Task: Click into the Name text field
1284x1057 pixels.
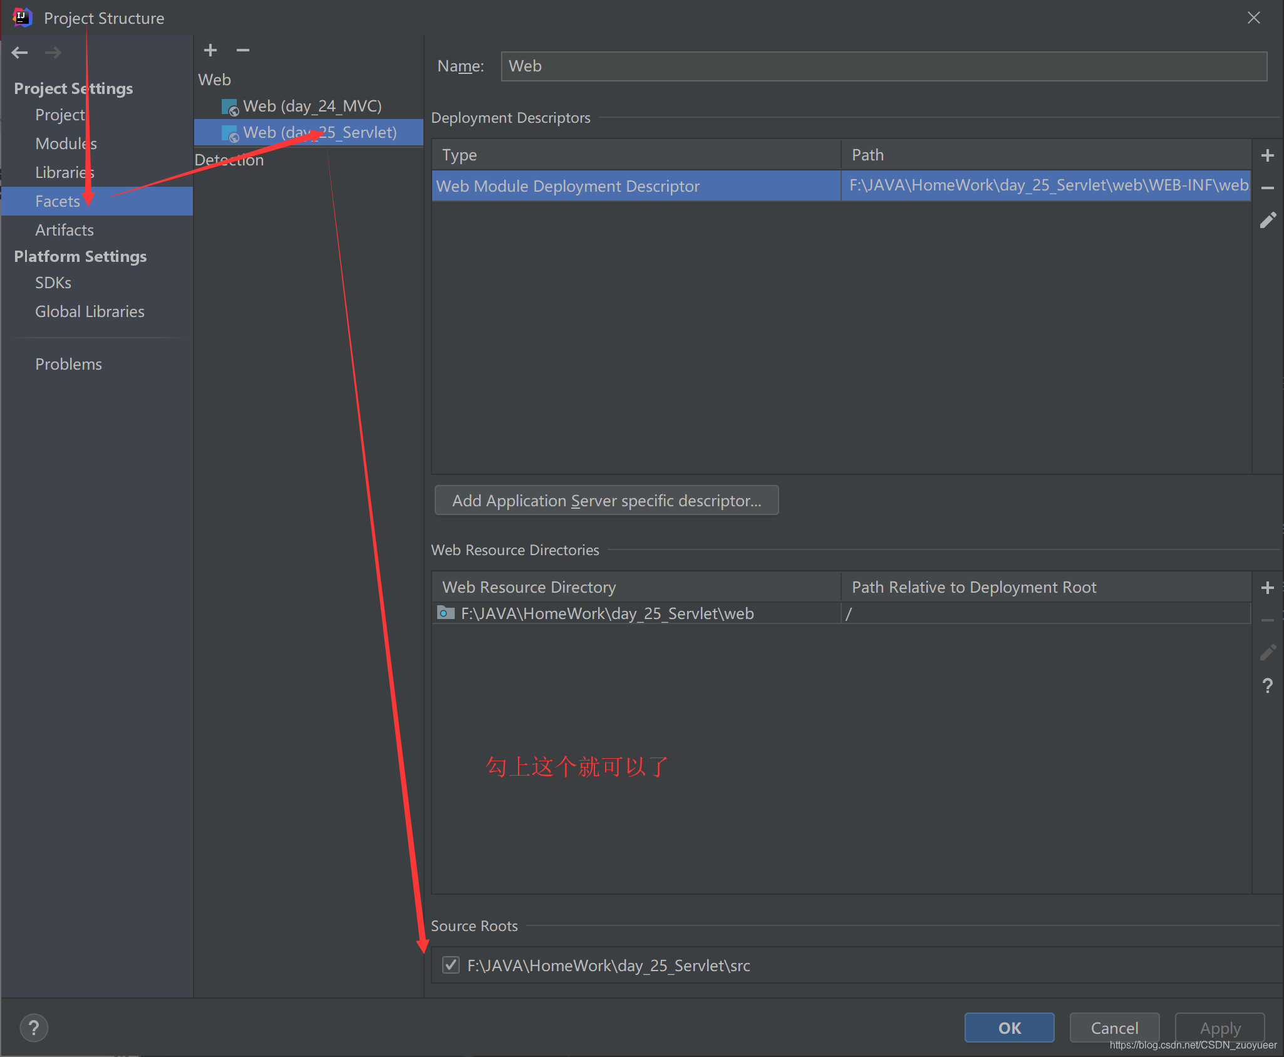Action: point(883,66)
